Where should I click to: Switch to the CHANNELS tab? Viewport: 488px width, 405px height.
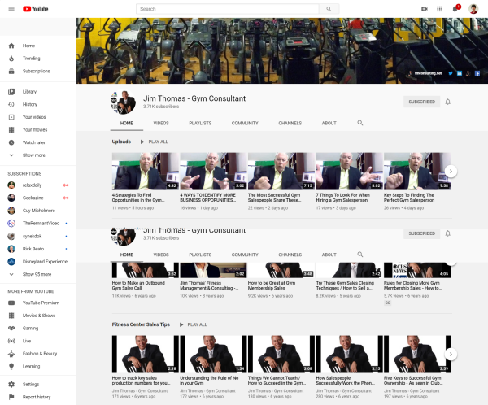click(290, 124)
